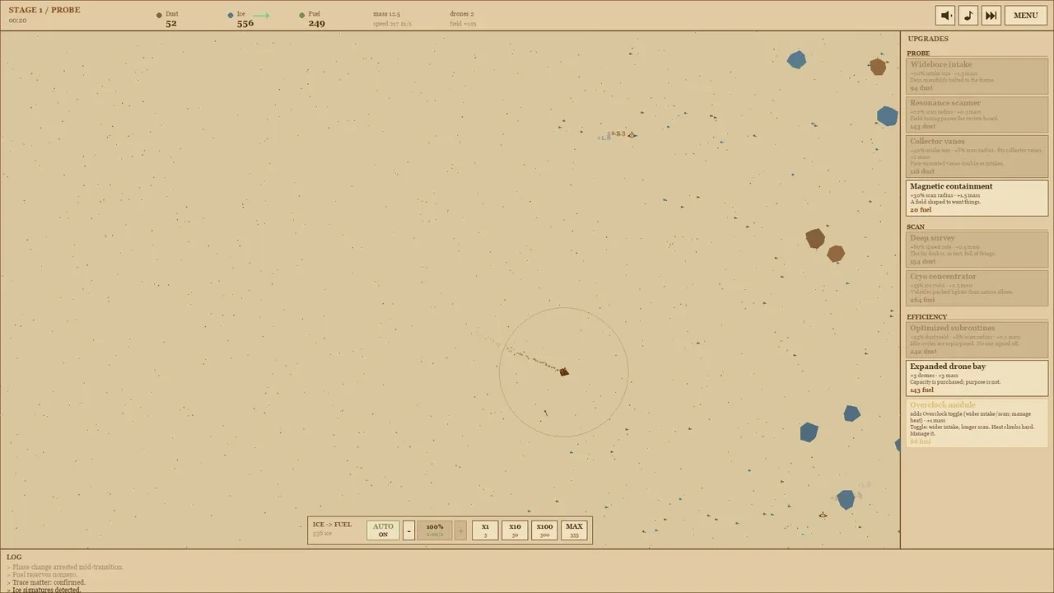
Task: Decrease conversion rate with the minus button
Action: (x=408, y=530)
